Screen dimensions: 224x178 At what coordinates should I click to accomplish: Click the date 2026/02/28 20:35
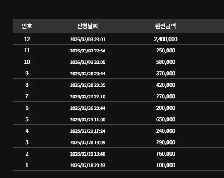(x=88, y=85)
